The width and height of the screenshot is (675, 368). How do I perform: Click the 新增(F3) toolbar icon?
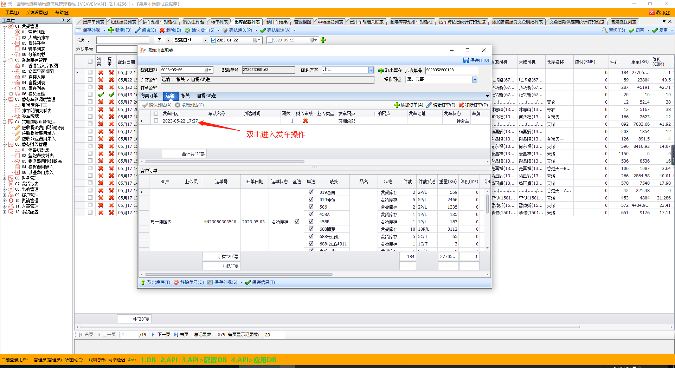coord(111,30)
